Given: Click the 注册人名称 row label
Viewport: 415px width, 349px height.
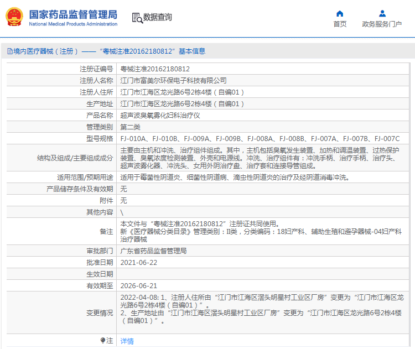Looking at the screenshot, I should (96, 80).
